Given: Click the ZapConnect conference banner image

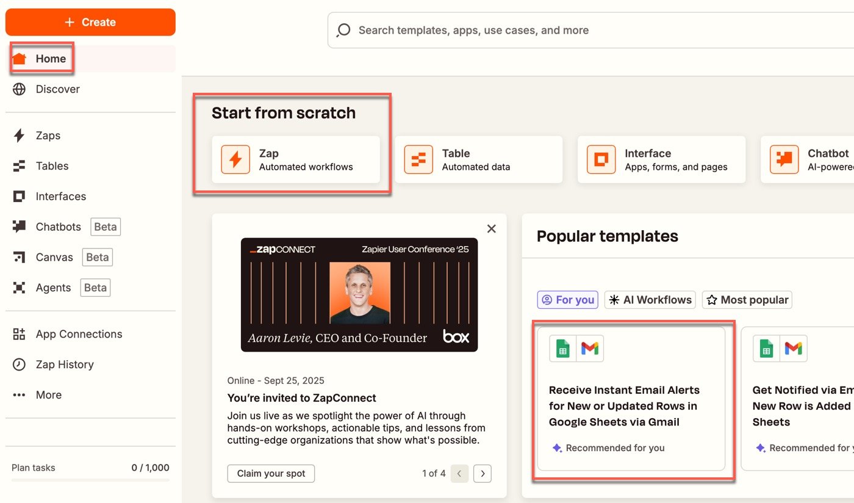Looking at the screenshot, I should 359,295.
